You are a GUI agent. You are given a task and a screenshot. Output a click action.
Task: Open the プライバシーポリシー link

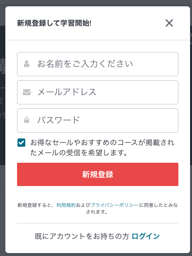click(x=115, y=205)
